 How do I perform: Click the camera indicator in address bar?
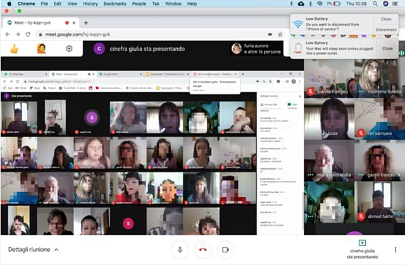click(270, 34)
